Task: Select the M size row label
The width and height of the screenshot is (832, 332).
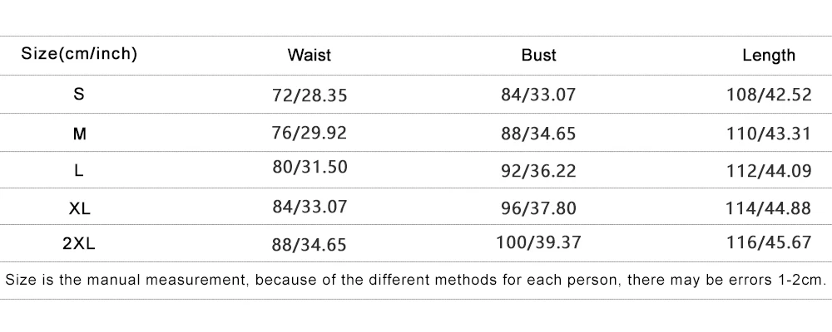Action: pyautogui.click(x=79, y=133)
